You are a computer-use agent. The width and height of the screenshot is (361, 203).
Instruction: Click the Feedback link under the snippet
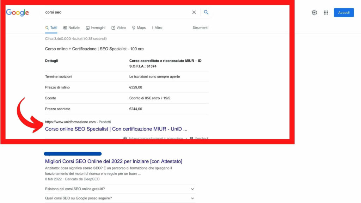[x=200, y=138]
